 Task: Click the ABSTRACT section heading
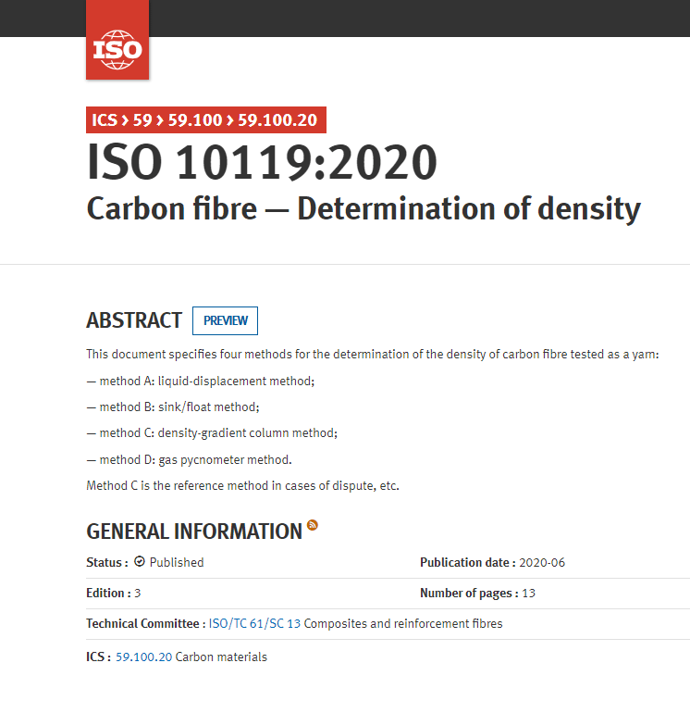[134, 320]
